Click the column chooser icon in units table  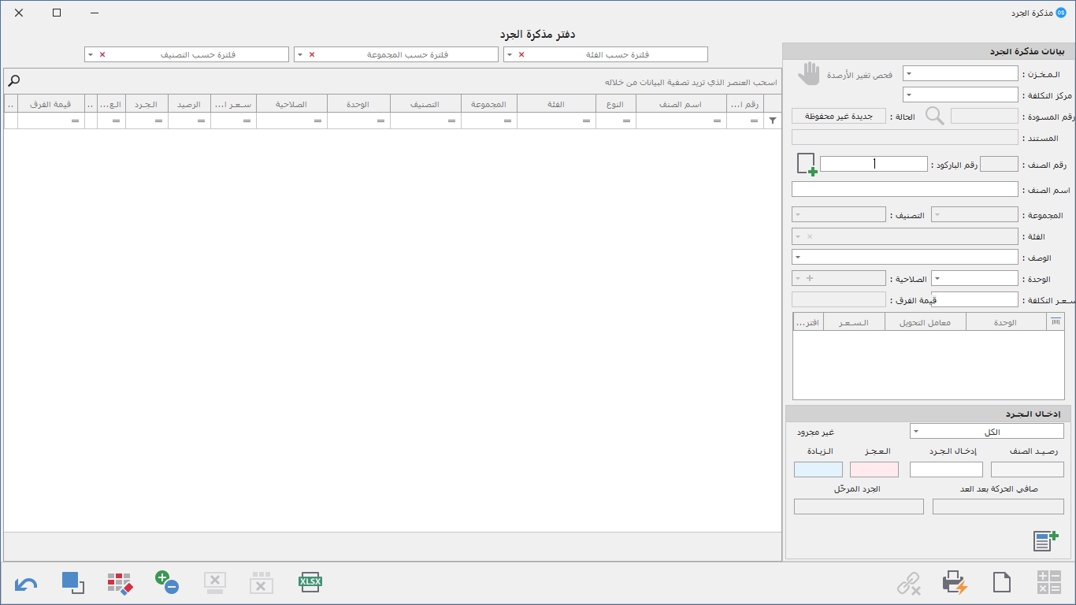coord(1056,321)
